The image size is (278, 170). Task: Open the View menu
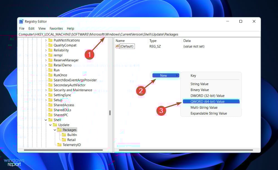(42, 28)
